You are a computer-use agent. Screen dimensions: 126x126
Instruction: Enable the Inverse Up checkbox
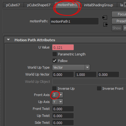(54, 89)
